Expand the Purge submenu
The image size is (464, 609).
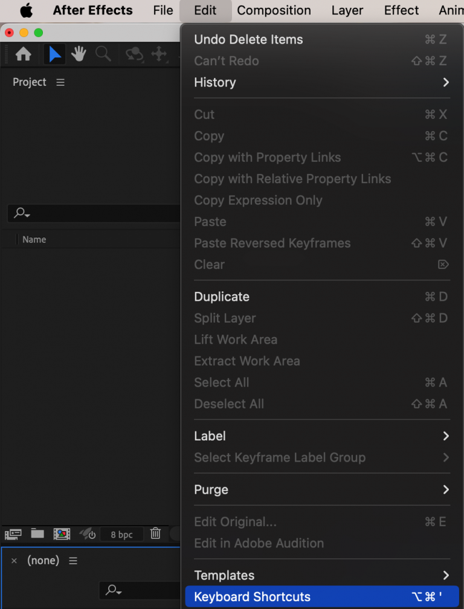[x=322, y=489]
